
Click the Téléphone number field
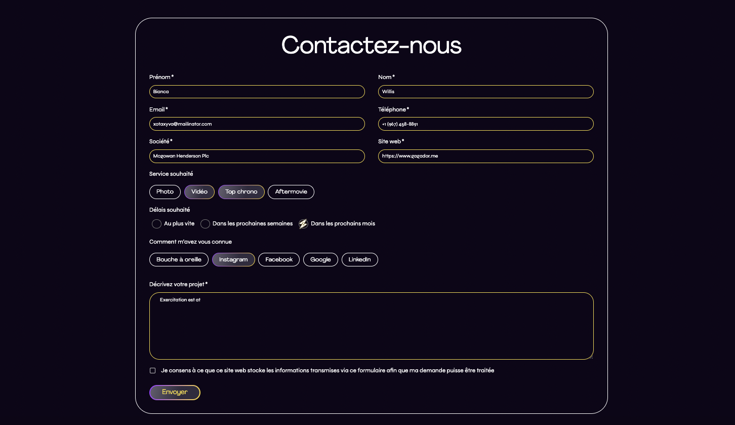click(x=486, y=124)
